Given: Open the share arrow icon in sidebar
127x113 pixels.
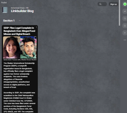Looking at the screenshot, I should (125, 11).
